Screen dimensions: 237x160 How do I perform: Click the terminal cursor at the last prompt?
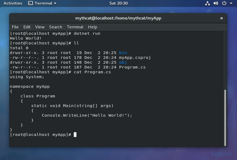pyautogui.click(x=75, y=134)
